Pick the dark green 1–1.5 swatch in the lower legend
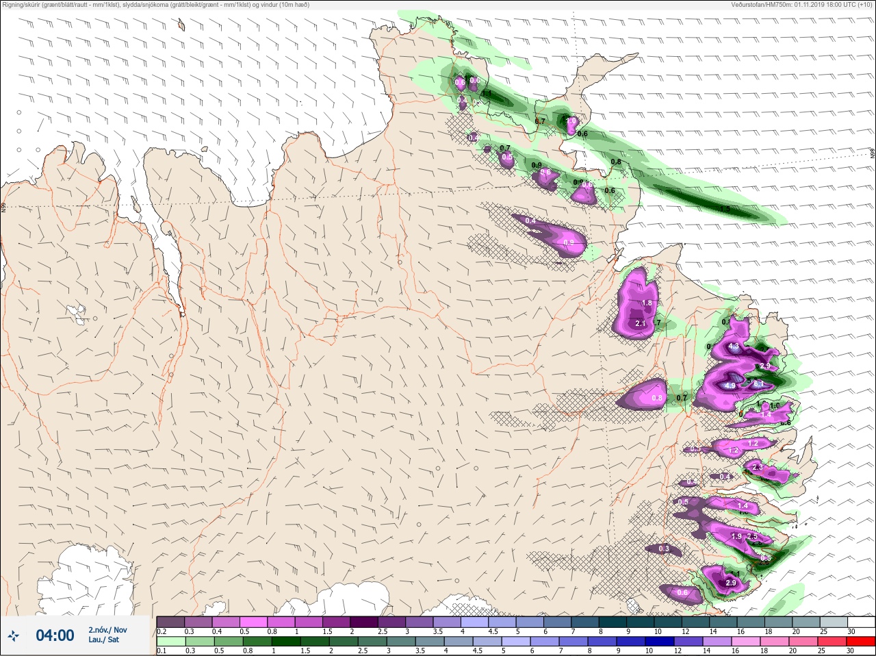 click(285, 642)
